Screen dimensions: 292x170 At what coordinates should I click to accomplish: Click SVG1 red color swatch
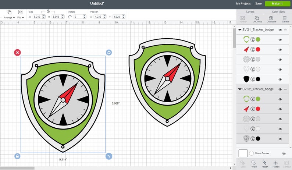[258, 49]
